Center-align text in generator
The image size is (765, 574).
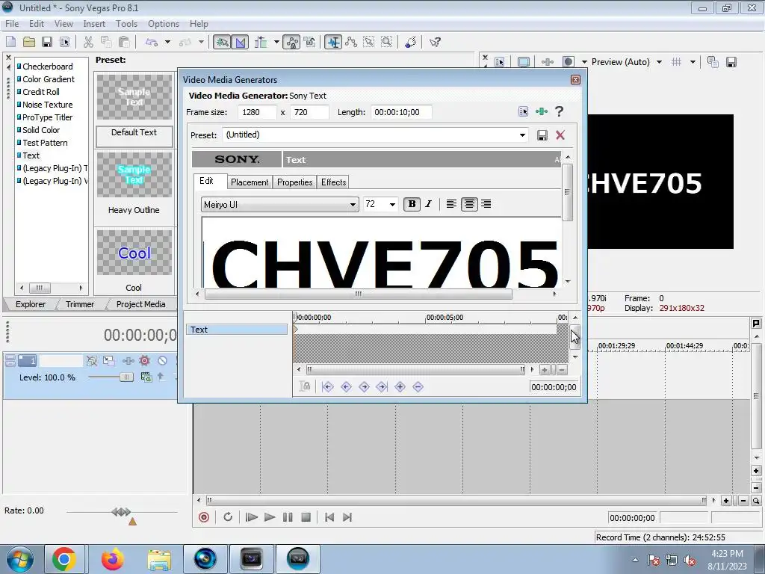(469, 204)
